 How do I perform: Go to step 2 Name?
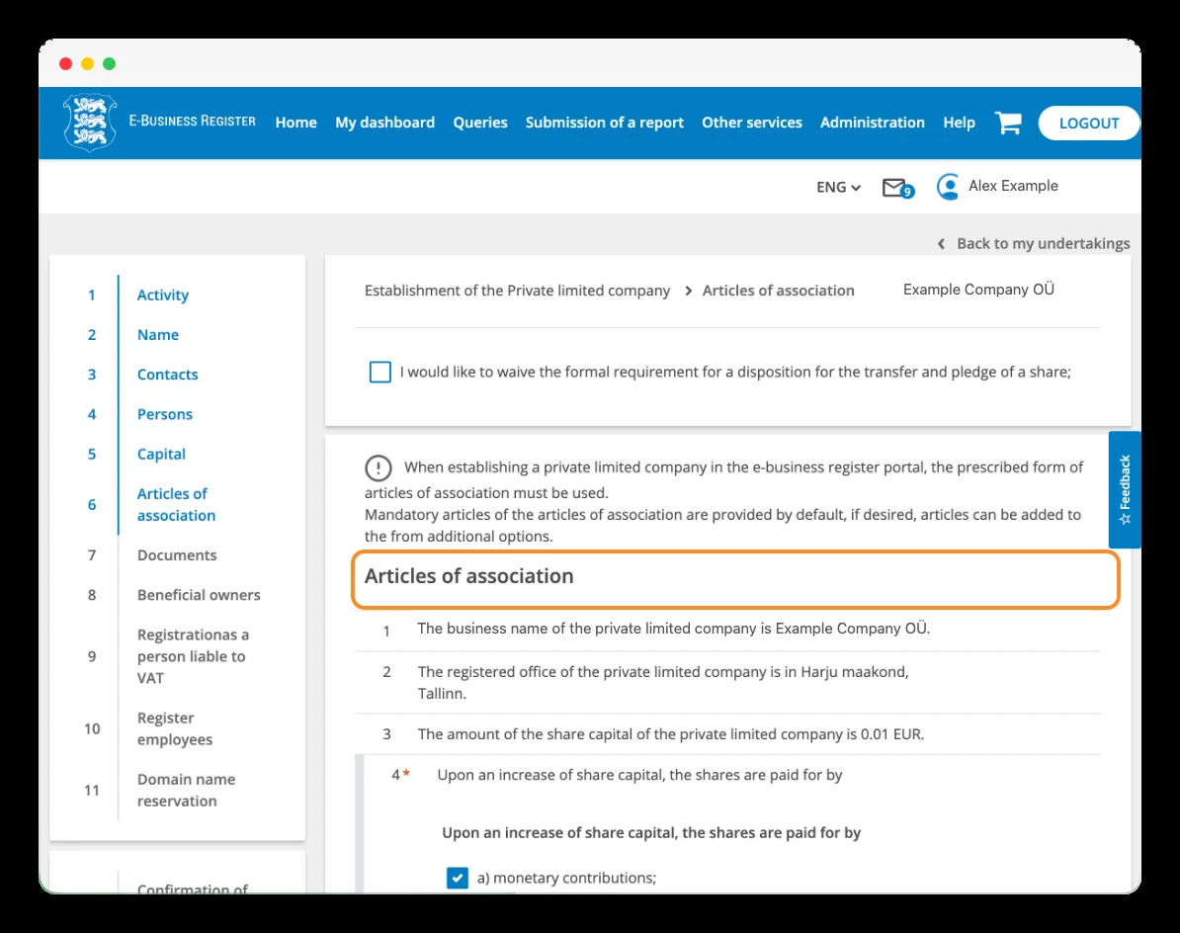[158, 335]
